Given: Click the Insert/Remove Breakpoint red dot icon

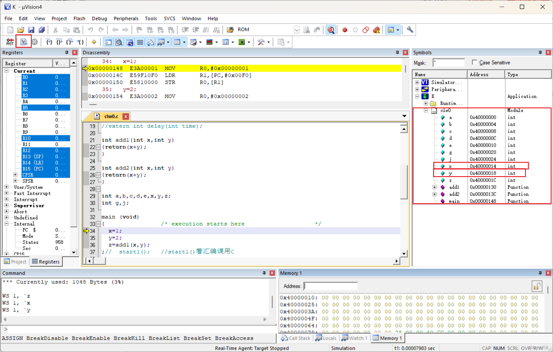Looking at the screenshot, I should (345, 30).
